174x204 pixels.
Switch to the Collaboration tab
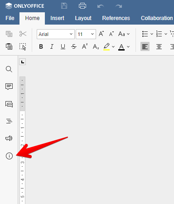click(x=157, y=18)
